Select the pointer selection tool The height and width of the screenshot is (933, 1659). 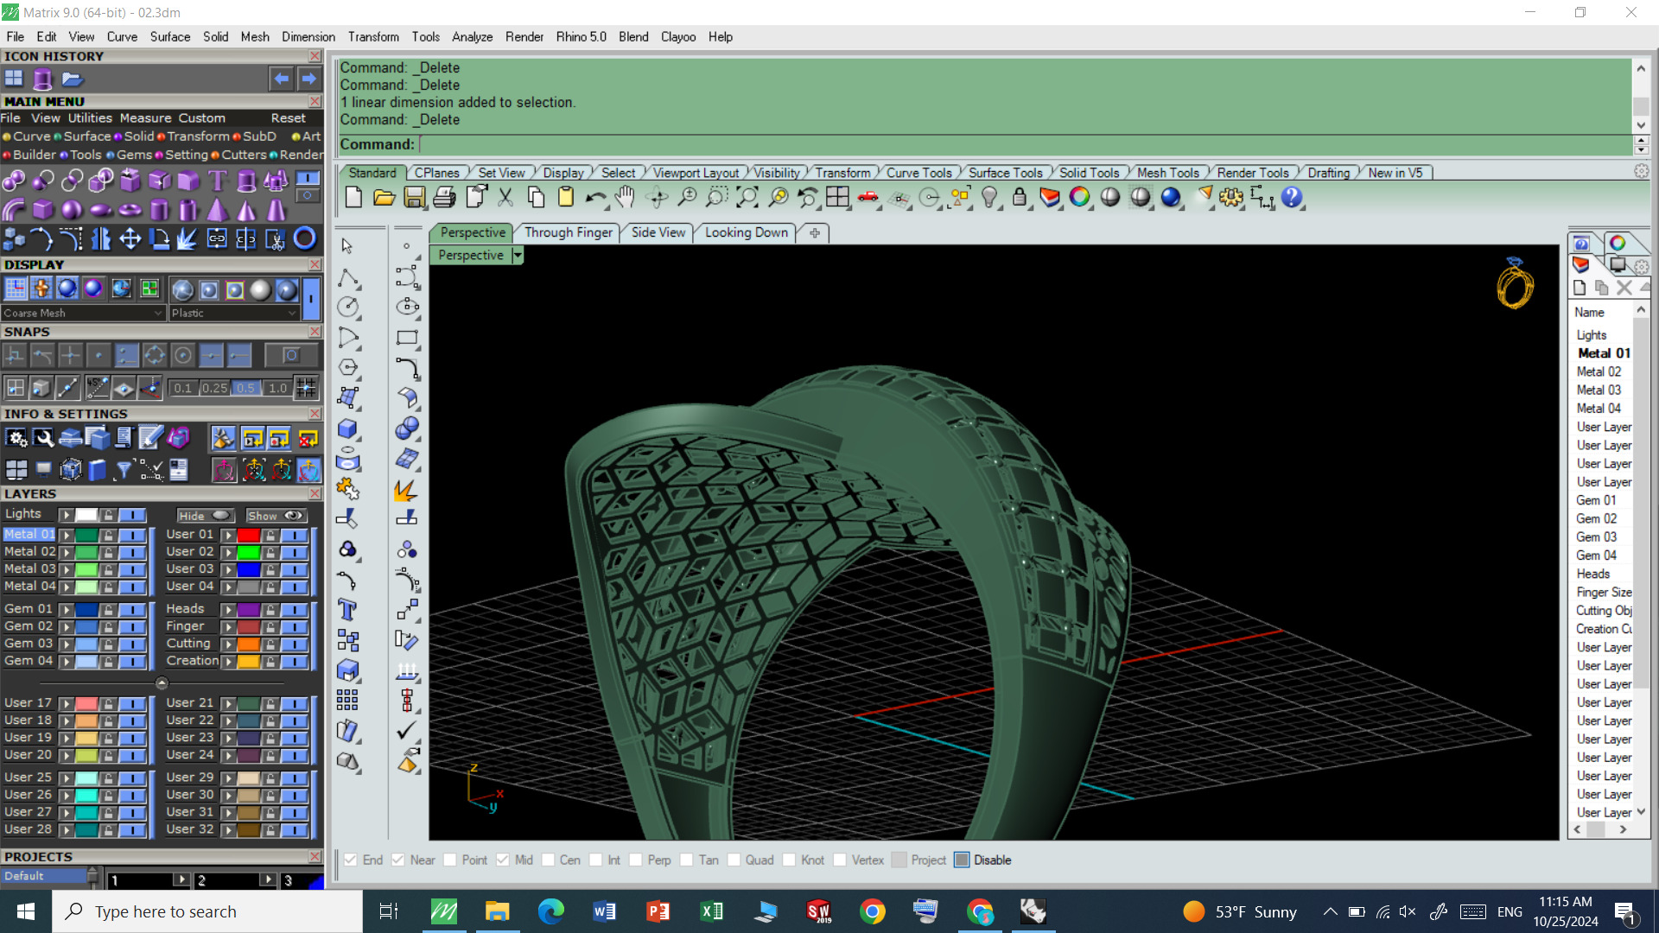[347, 246]
